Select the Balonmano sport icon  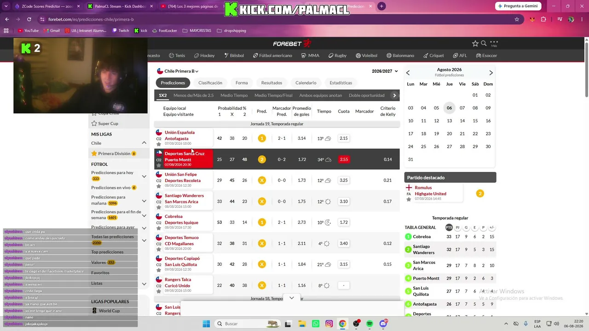click(x=389, y=56)
